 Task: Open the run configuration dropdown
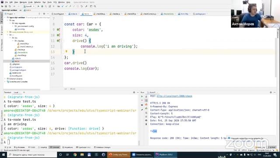[29, 6]
